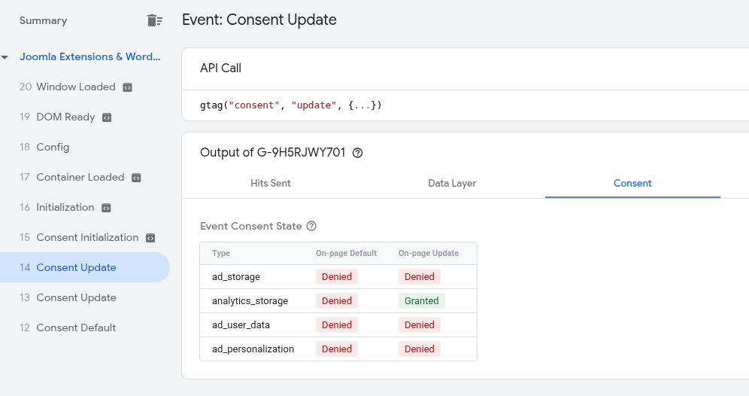Open help icon next to Output of G-9H5RJWY701
The image size is (749, 396).
point(357,153)
